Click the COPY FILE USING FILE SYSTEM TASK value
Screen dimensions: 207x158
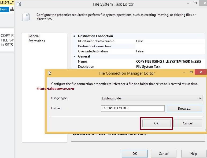[169, 62]
